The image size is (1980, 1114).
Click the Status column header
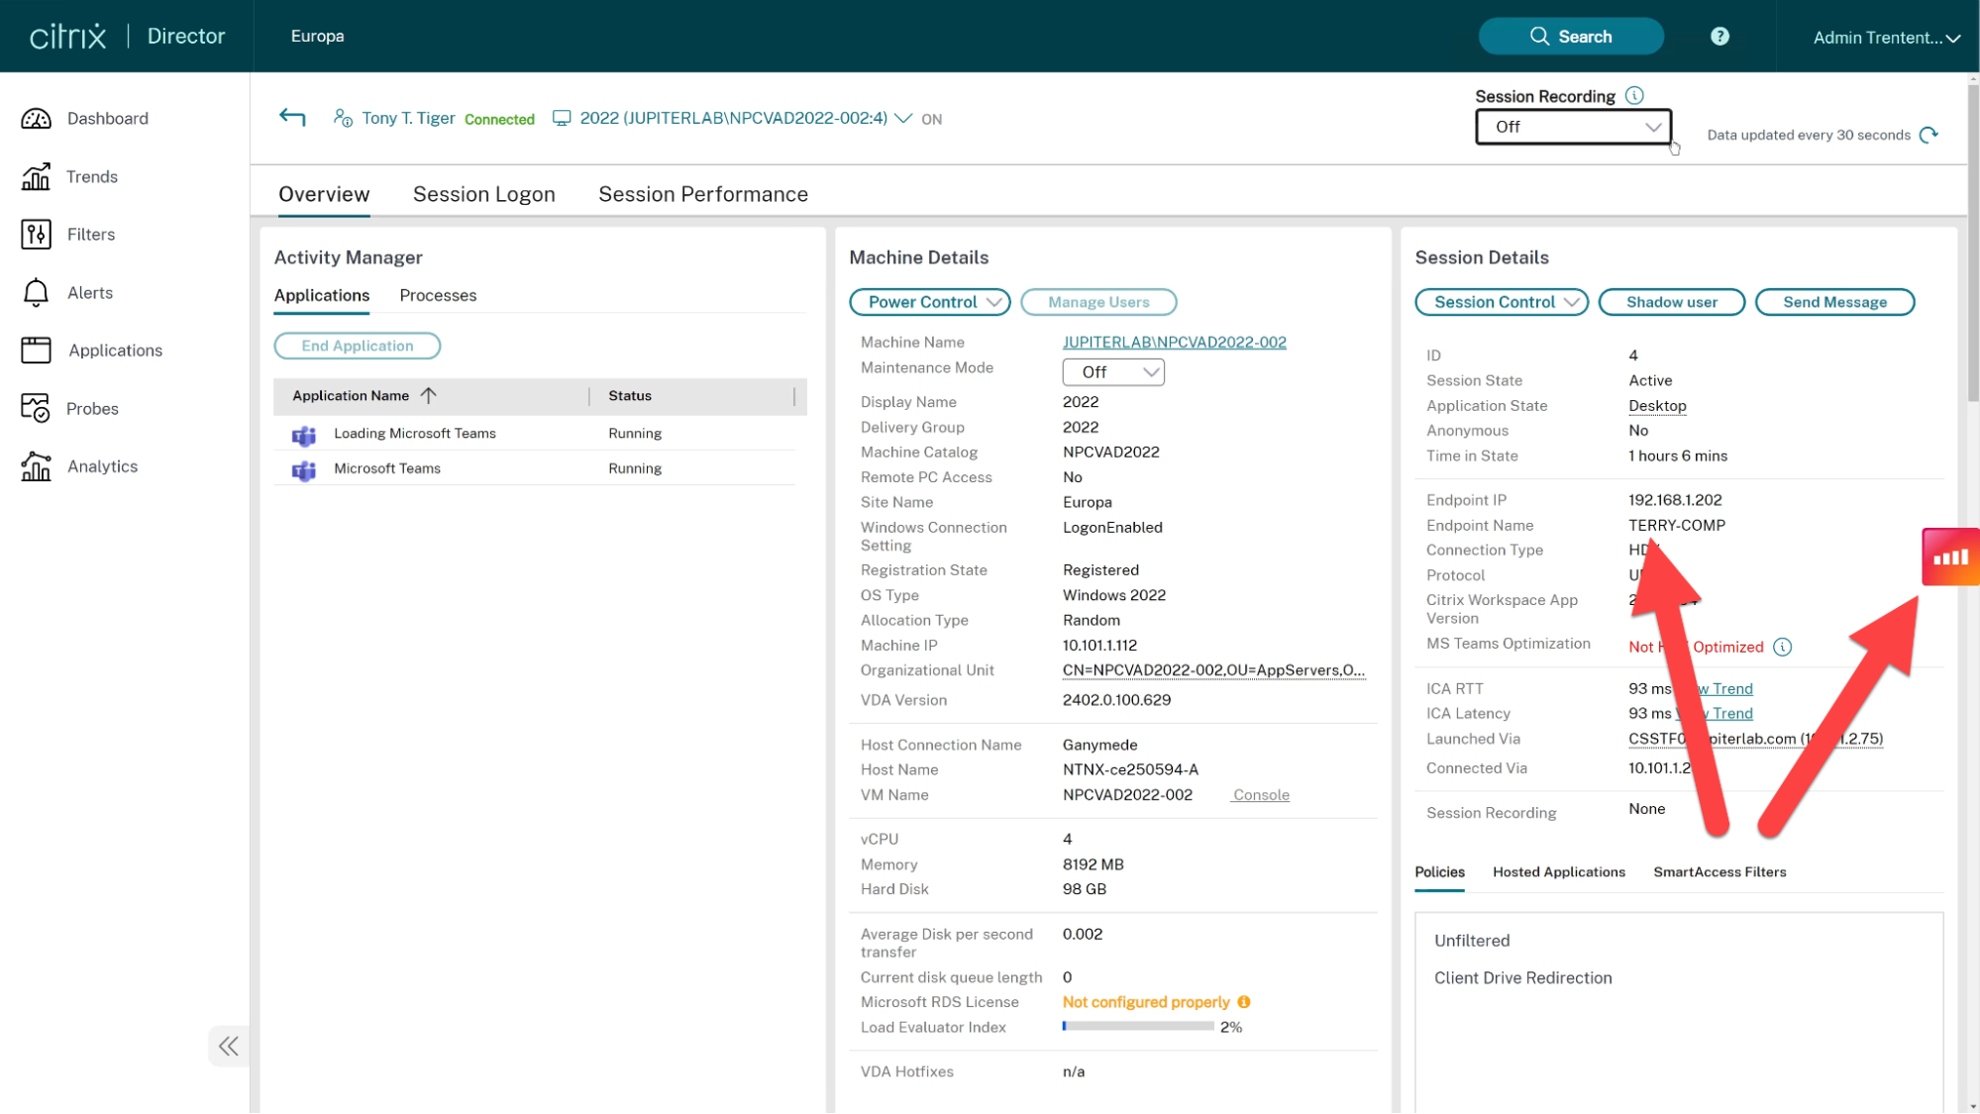[630, 396]
